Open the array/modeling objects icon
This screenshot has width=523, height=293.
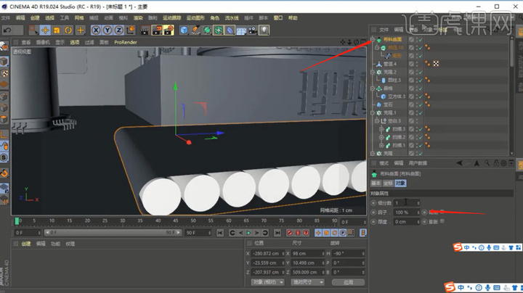219,30
